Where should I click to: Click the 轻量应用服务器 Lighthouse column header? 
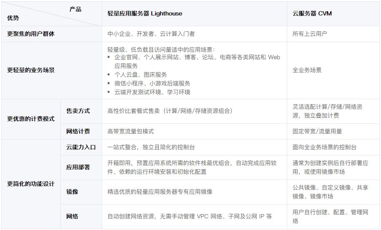[145, 14]
